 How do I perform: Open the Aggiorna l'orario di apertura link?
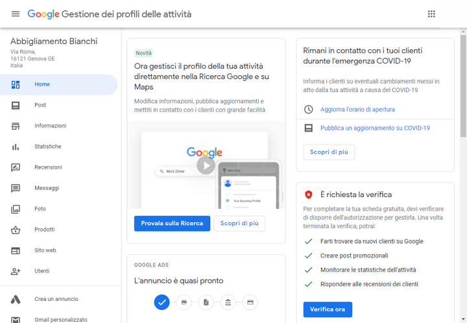tap(357, 110)
